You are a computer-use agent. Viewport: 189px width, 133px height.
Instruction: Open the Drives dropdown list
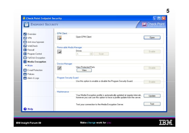point(91,54)
